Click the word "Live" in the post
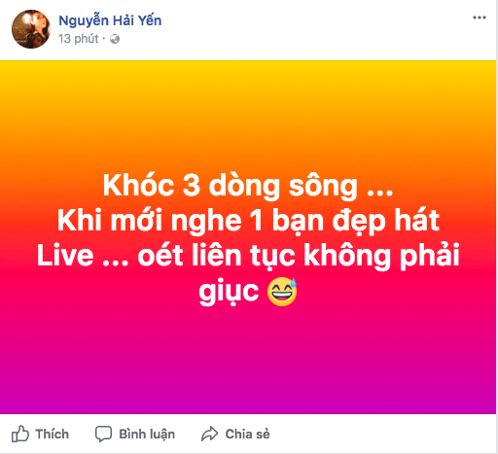Image resolution: width=498 pixels, height=454 pixels. click(65, 256)
